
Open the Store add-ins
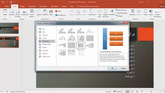(x=58, y=11)
